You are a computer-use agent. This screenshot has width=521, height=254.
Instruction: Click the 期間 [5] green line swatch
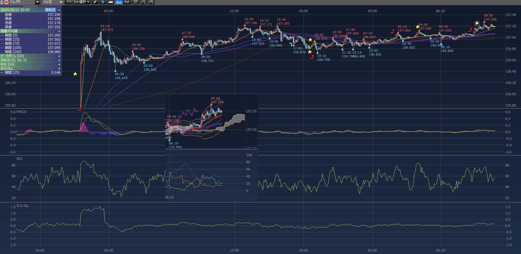pyautogui.click(x=2, y=35)
